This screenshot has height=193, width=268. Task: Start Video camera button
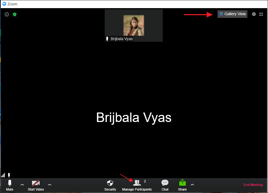(36, 185)
